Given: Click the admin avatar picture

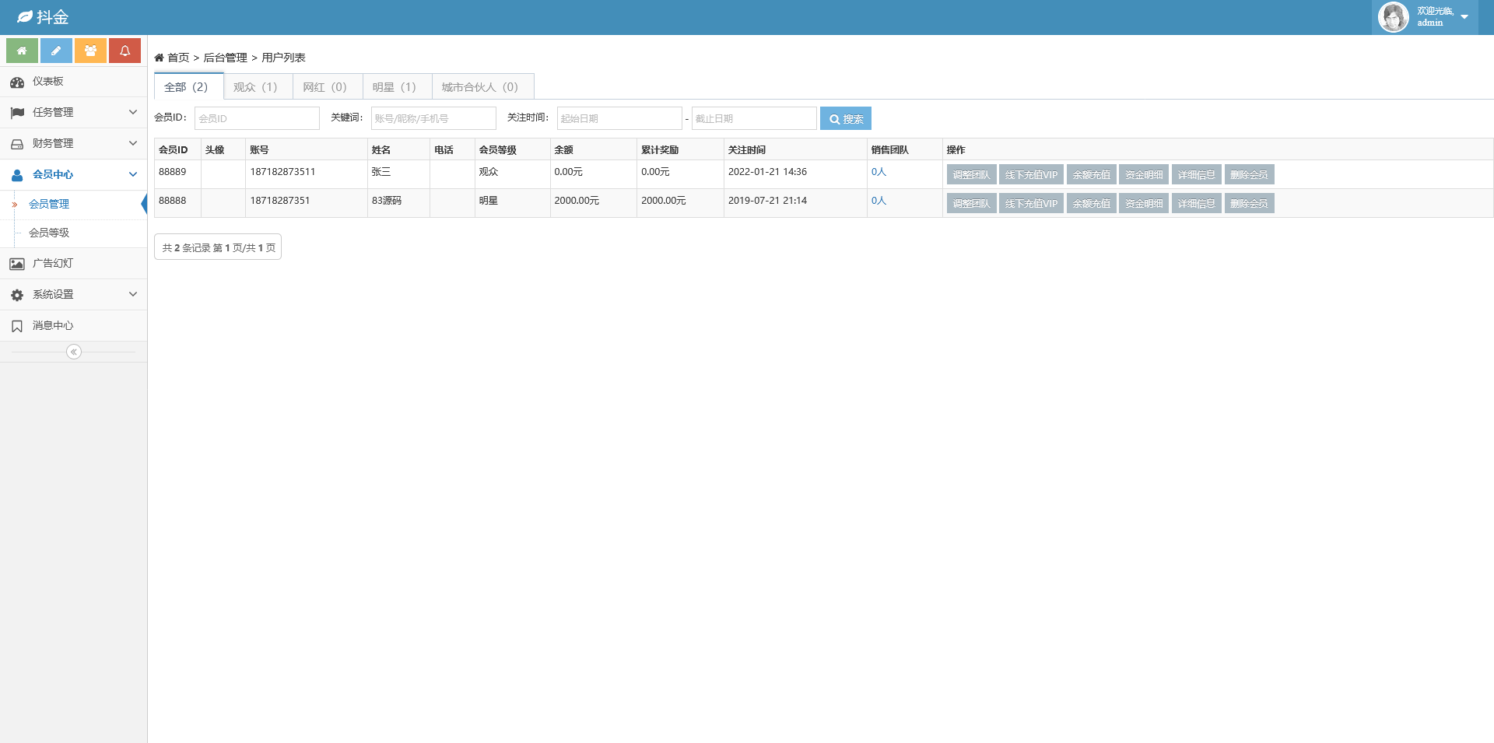Looking at the screenshot, I should [x=1393, y=17].
